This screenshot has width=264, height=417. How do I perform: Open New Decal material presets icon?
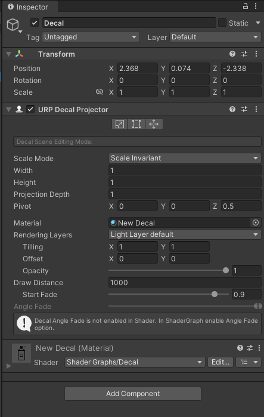[x=250, y=348]
